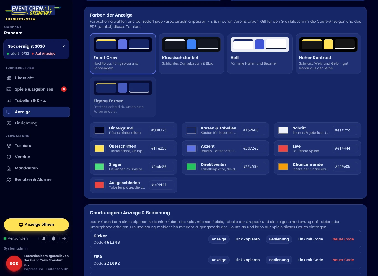This screenshot has height=276, width=378.
Task: Open Benutzer & Alarme menu entry
Action: coord(36,179)
